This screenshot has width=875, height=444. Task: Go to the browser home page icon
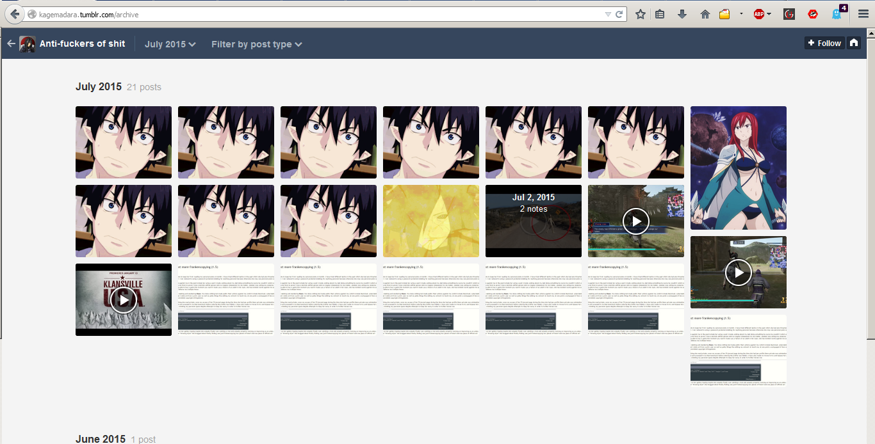tap(705, 14)
